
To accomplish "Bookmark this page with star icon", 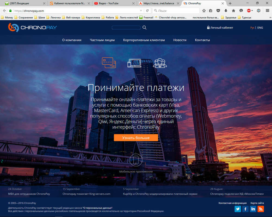I will tap(204, 11).
